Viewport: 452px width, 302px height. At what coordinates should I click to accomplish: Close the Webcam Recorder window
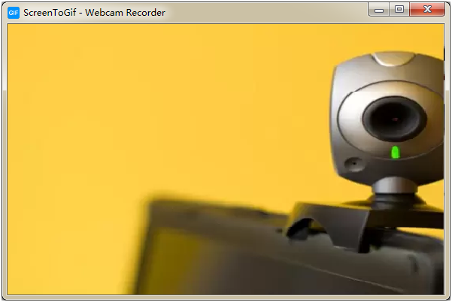tap(427, 10)
